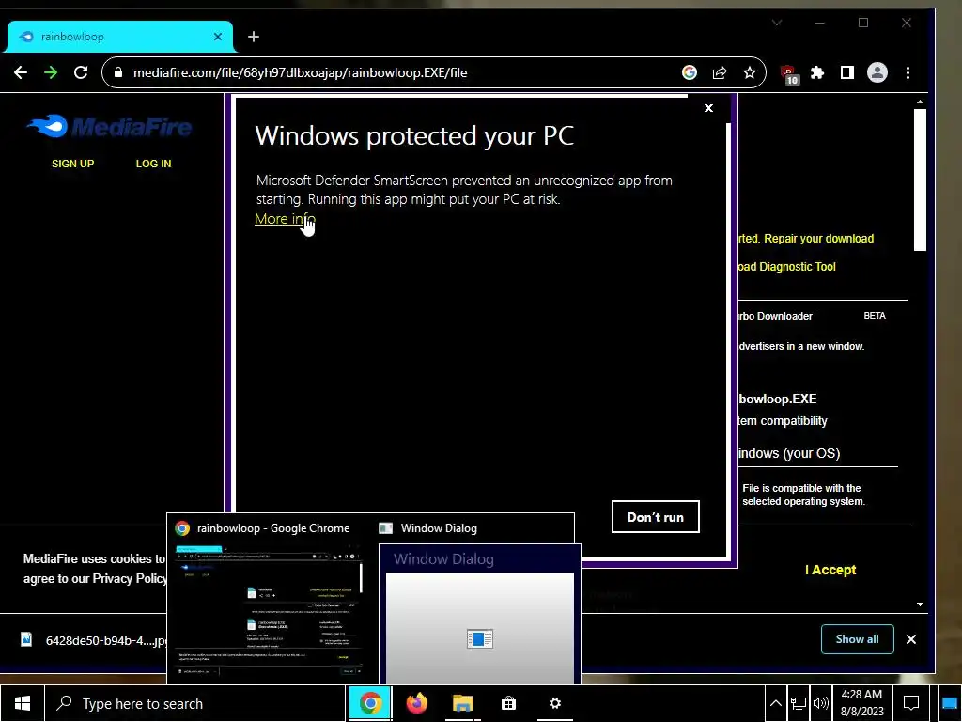This screenshot has width=962, height=722.
Task: Open Firefox from the taskbar
Action: click(416, 703)
